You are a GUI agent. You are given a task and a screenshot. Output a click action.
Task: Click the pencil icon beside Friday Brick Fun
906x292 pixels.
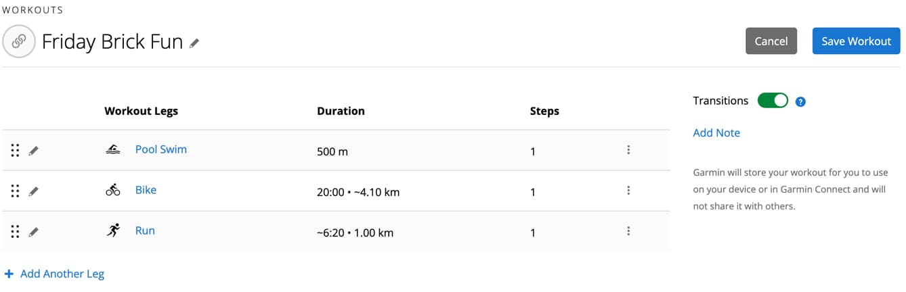[194, 43]
